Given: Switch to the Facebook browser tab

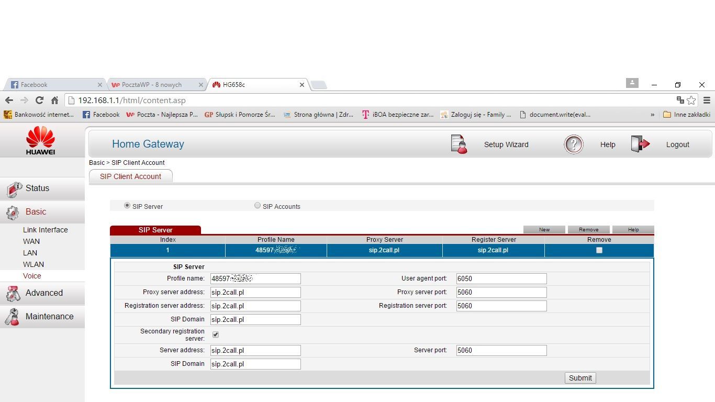Looking at the screenshot, I should [52, 85].
